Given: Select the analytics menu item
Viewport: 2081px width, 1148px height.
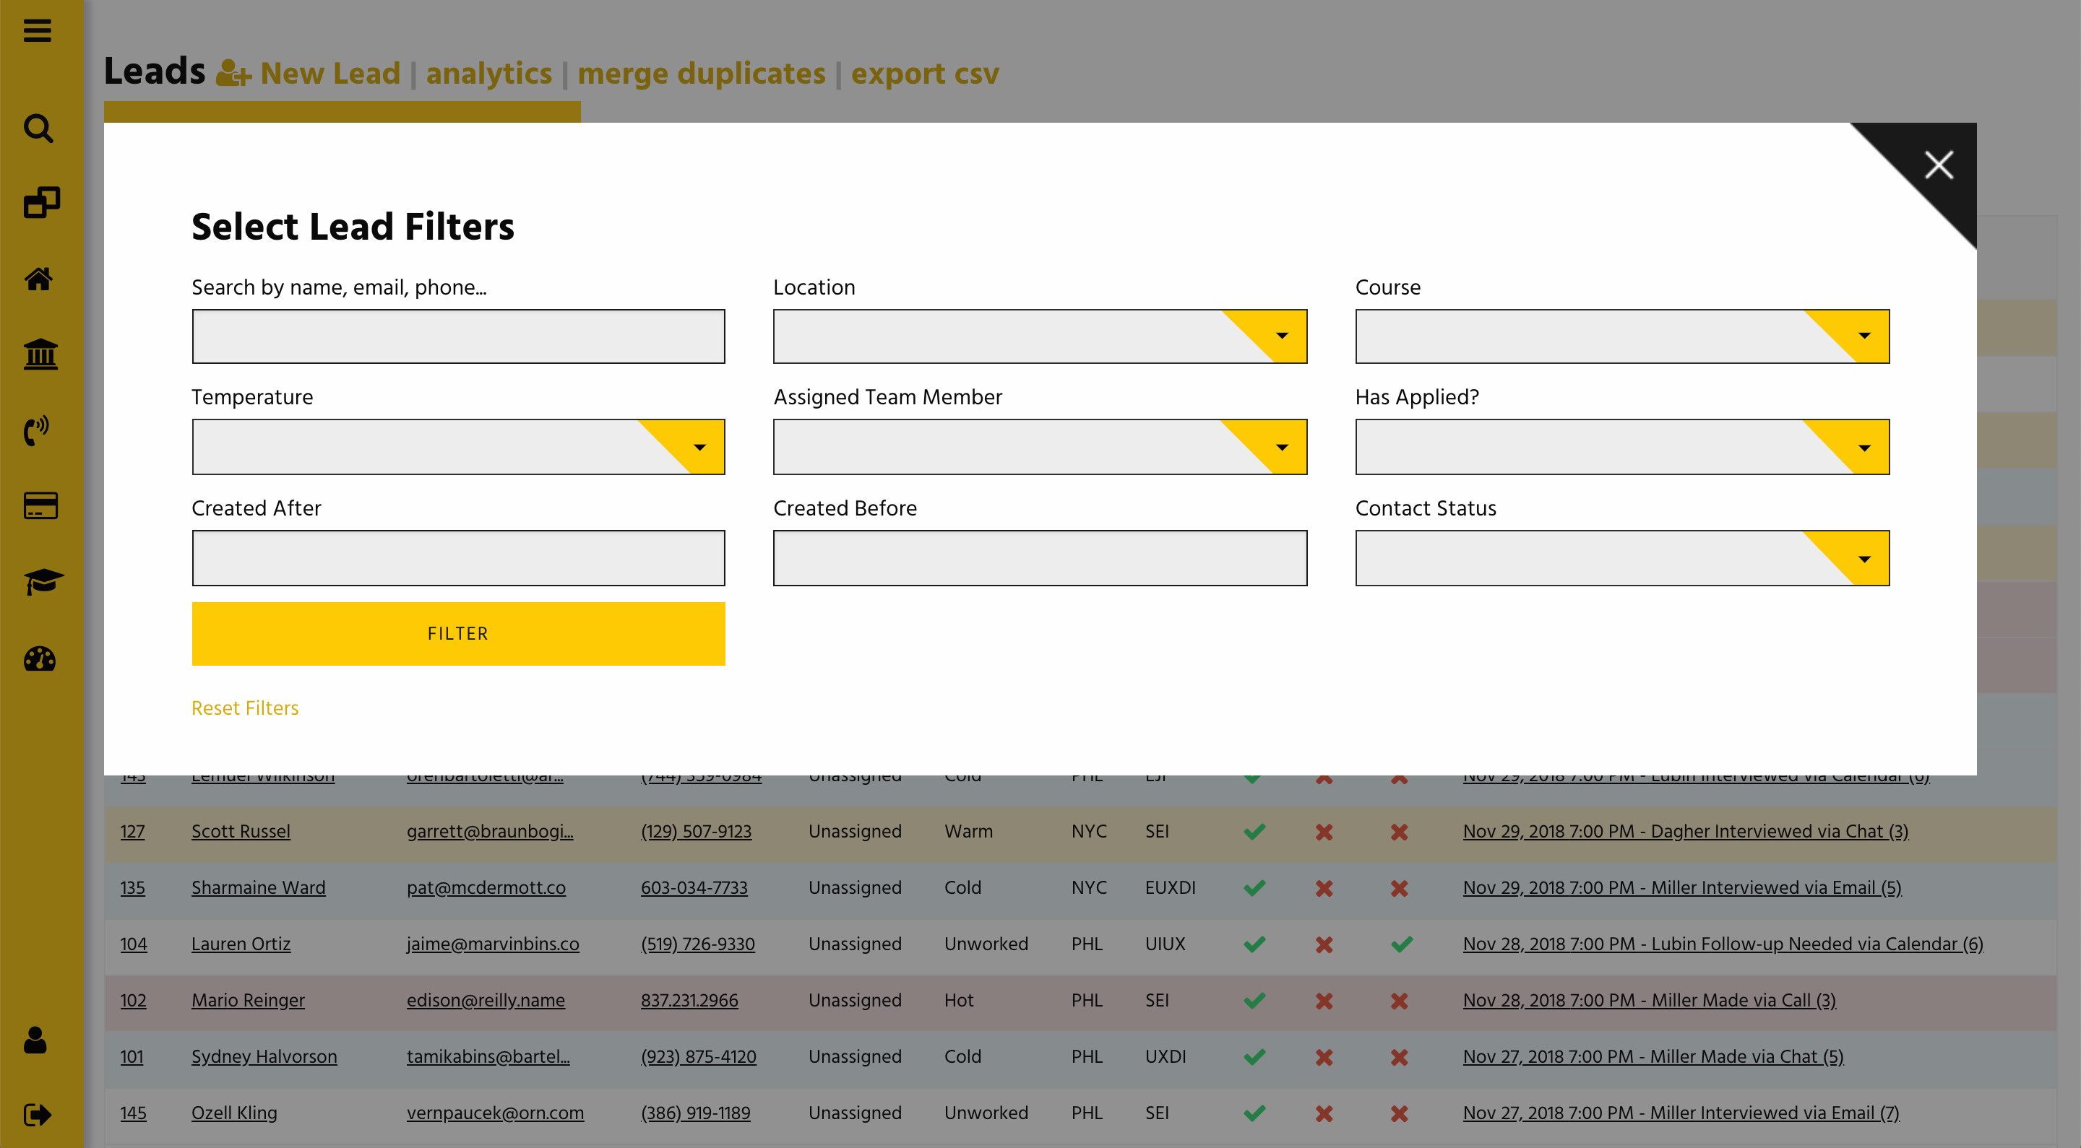Looking at the screenshot, I should click(488, 74).
